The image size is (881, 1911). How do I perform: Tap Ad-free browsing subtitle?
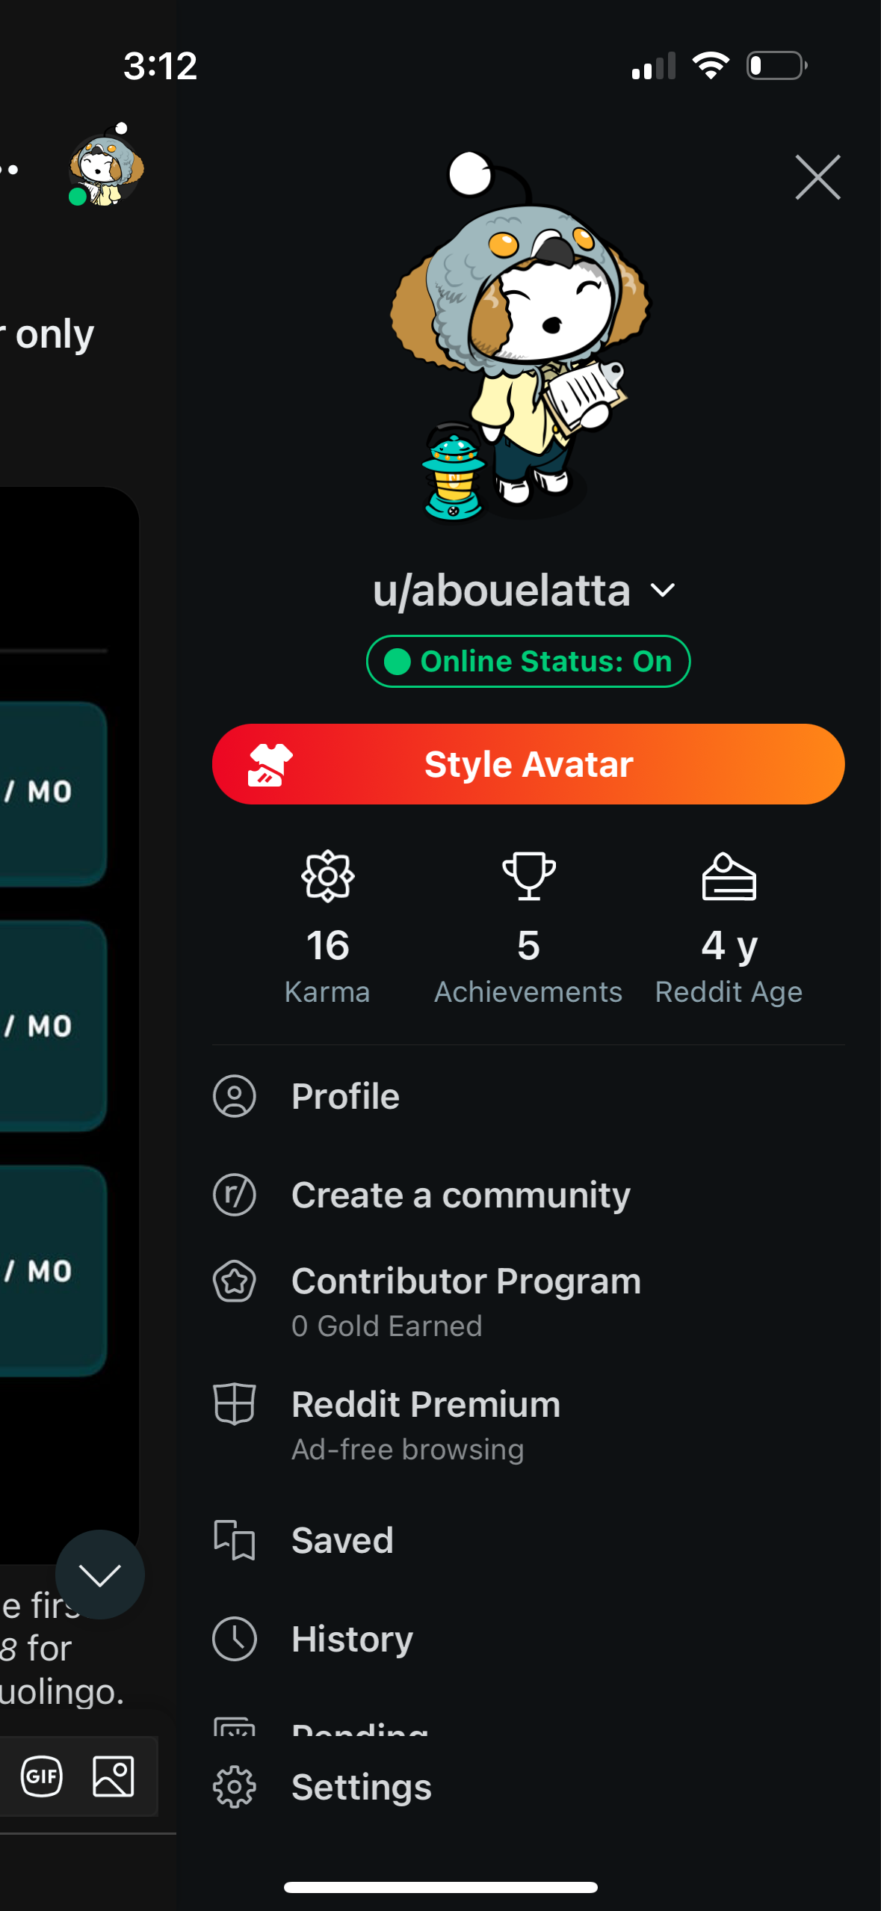tap(407, 1449)
